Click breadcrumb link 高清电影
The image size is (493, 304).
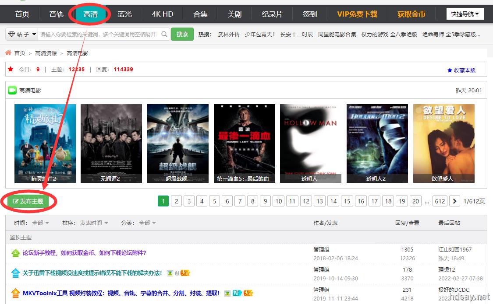(78, 53)
